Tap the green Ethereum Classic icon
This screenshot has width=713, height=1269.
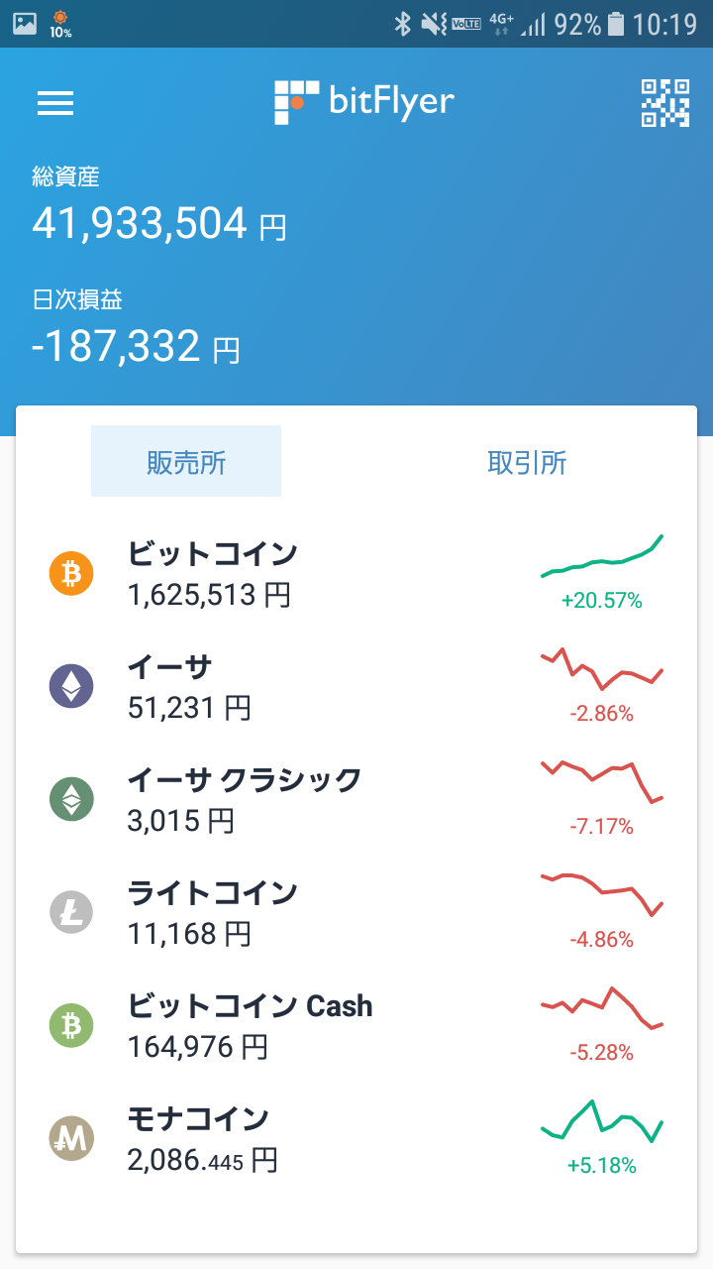pos(71,799)
